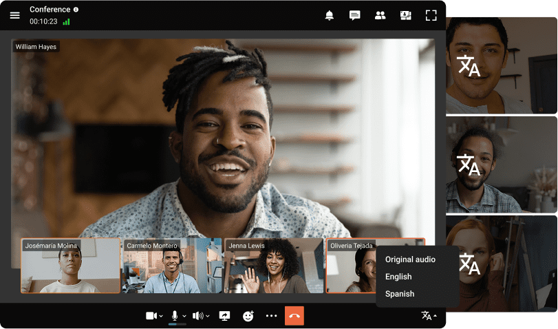
Task: Open more options ellipsis
Action: click(271, 316)
